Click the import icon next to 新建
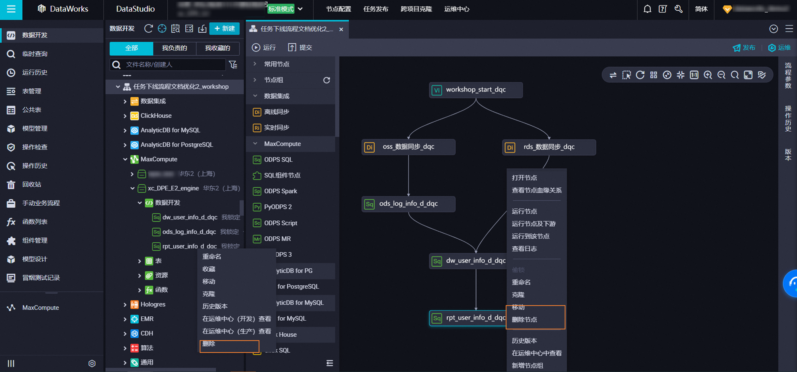 pyautogui.click(x=202, y=29)
